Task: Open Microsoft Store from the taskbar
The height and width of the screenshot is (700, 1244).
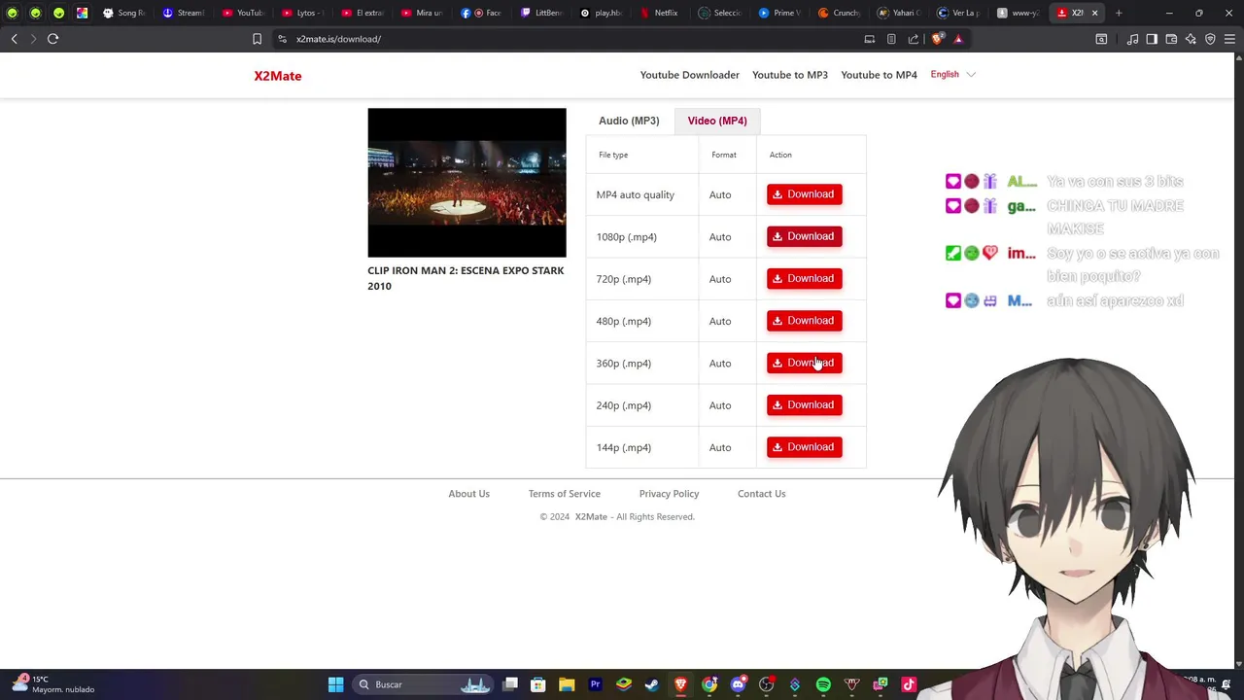Action: pyautogui.click(x=538, y=684)
